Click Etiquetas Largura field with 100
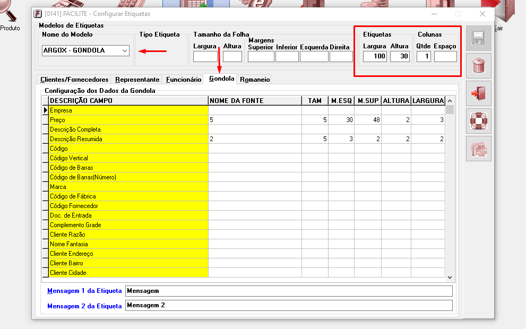Image resolution: width=526 pixels, height=329 pixels. pyautogui.click(x=375, y=56)
